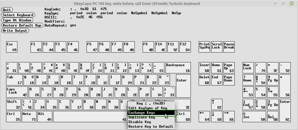Click keypad 7 Home key
This screenshot has width=298, height=130.
[x=248, y=80]
